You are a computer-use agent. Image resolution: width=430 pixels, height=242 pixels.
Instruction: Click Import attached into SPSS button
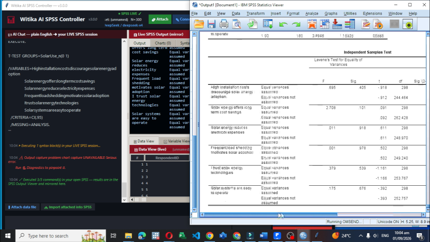pyautogui.click(x=68, y=207)
